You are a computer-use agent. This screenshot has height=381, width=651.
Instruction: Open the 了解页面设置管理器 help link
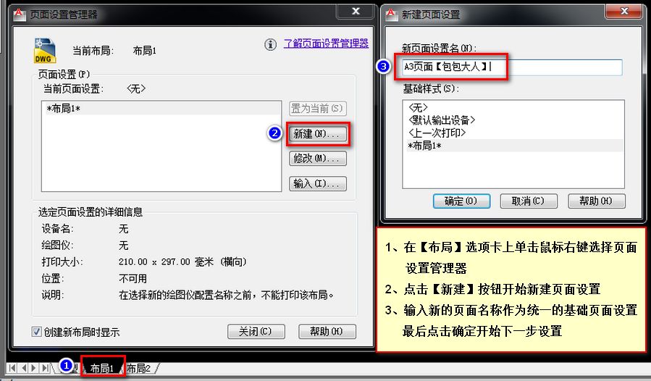coord(326,43)
